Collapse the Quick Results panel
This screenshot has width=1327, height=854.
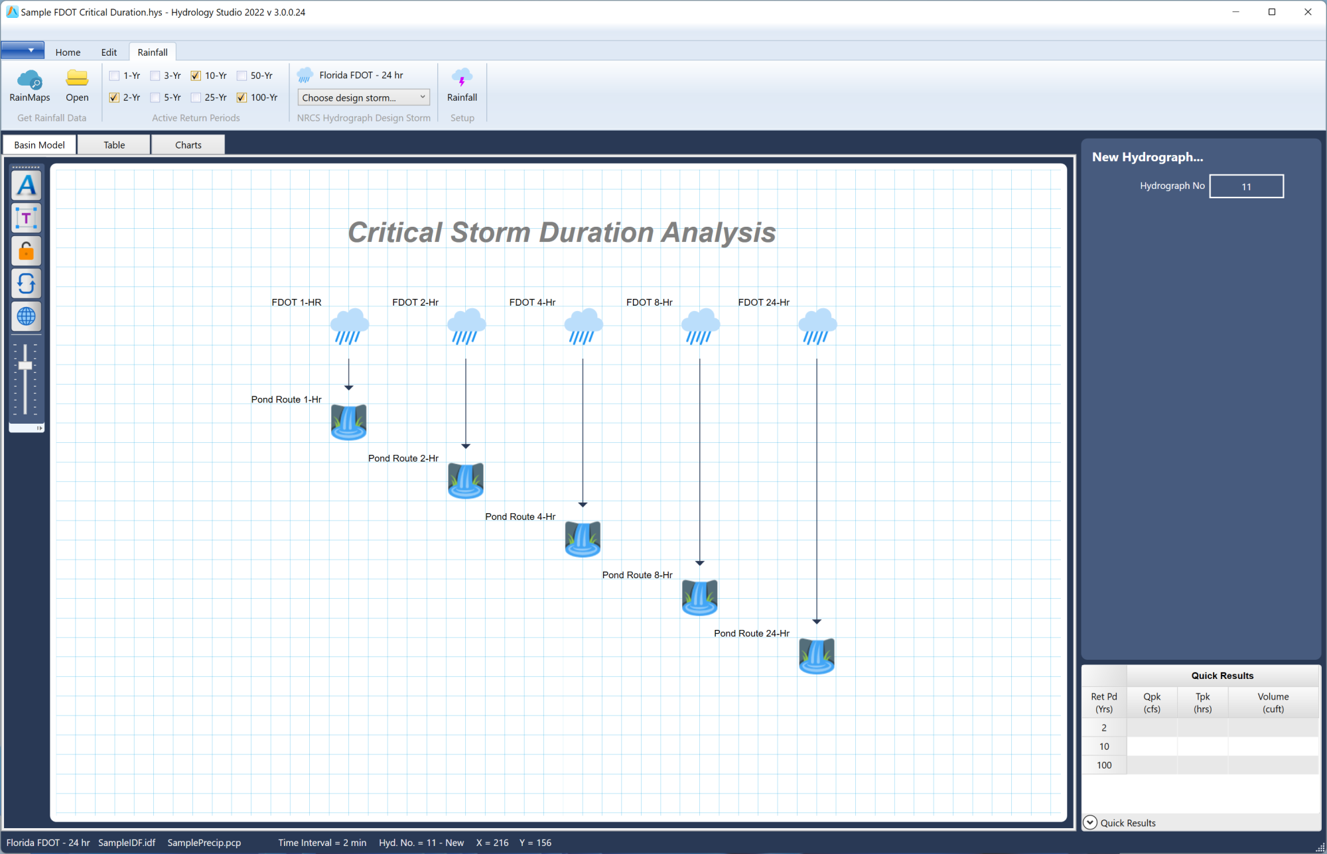click(x=1090, y=822)
